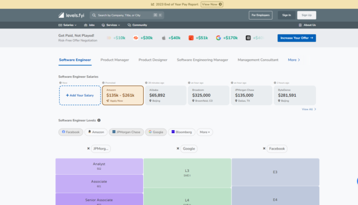Click the +$10k offer amount
This screenshot has width=358, height=205.
coord(119,38)
